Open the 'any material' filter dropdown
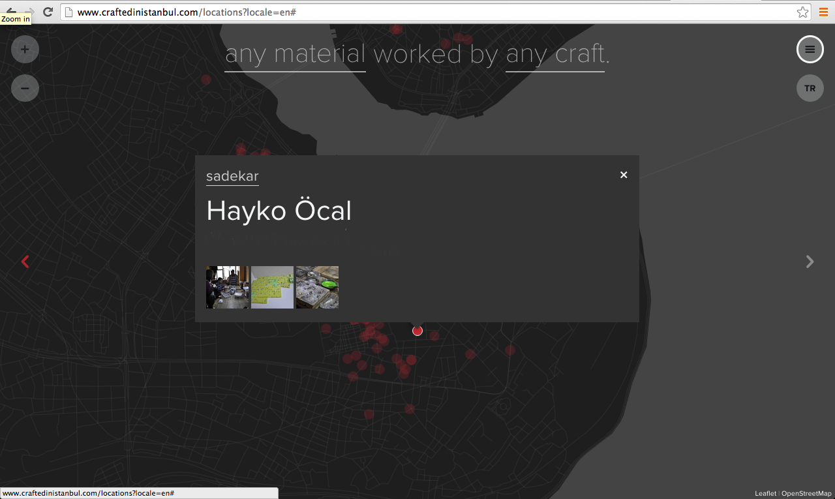 click(x=295, y=55)
